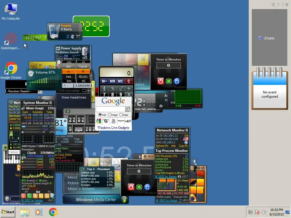291x218 pixels.
Task: Select Music + Pictures in Media Center gadget
Action: coord(81,189)
